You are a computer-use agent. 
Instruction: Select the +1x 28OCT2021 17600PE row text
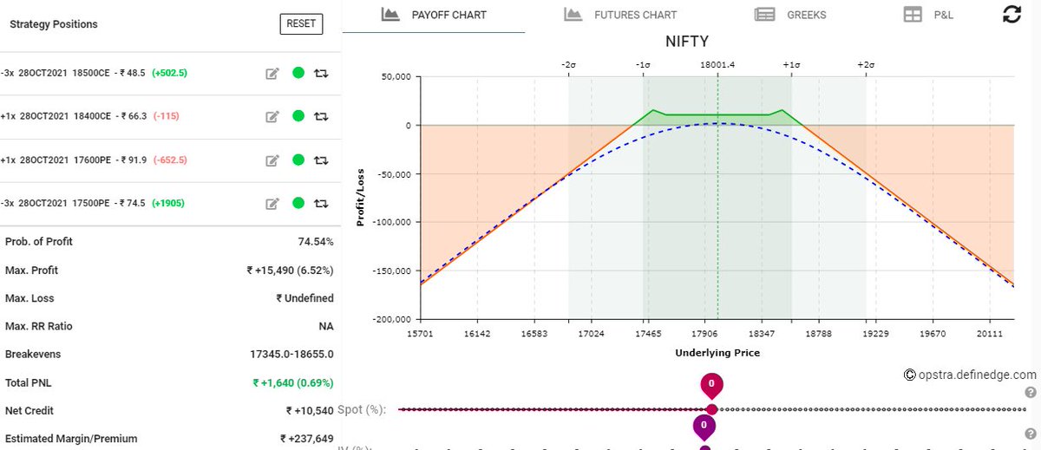(x=94, y=160)
